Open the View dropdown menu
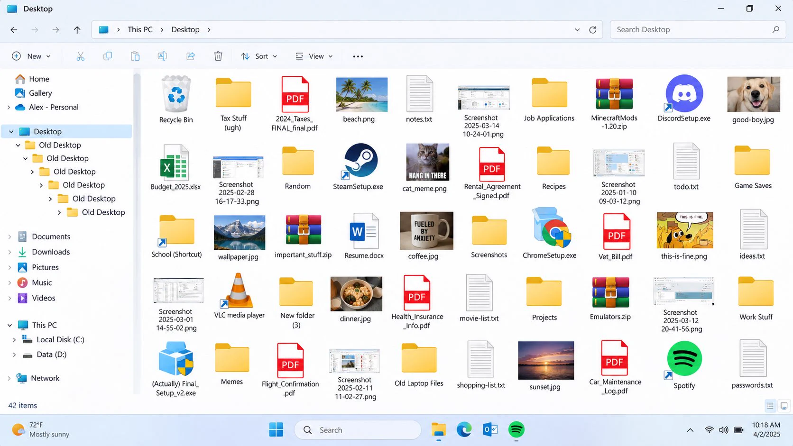The height and width of the screenshot is (446, 793). [314, 56]
